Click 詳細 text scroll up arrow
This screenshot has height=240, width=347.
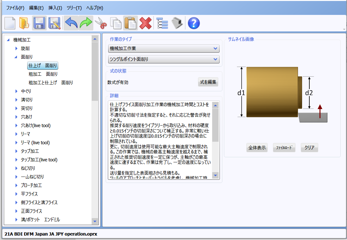pyautogui.click(x=215, y=105)
